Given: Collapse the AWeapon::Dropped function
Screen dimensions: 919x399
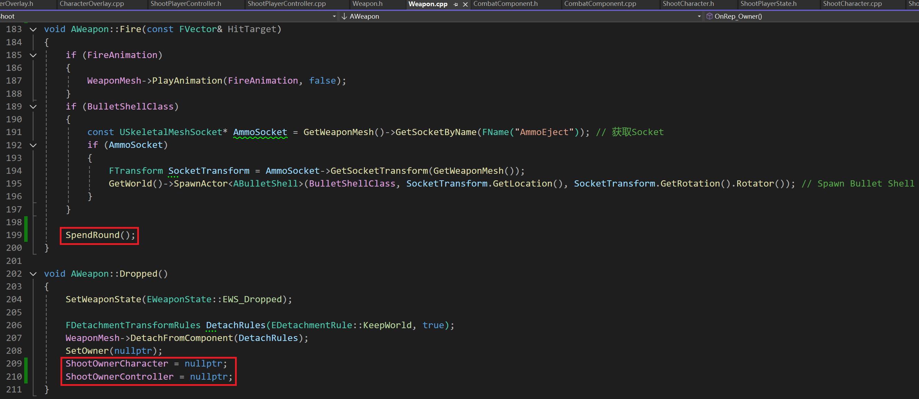Looking at the screenshot, I should (33, 274).
